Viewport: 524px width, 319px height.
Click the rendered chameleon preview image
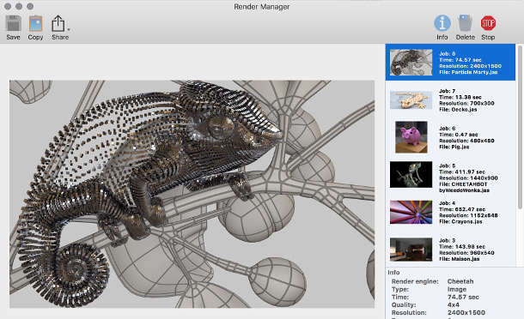point(192,194)
